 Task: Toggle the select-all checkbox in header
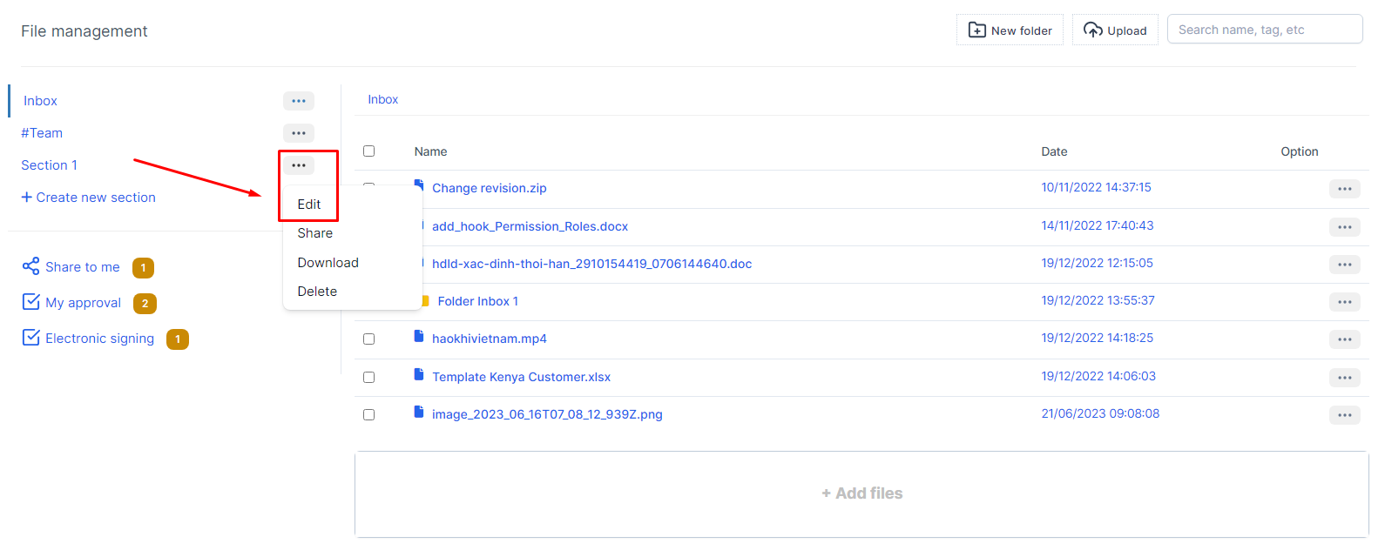368,151
